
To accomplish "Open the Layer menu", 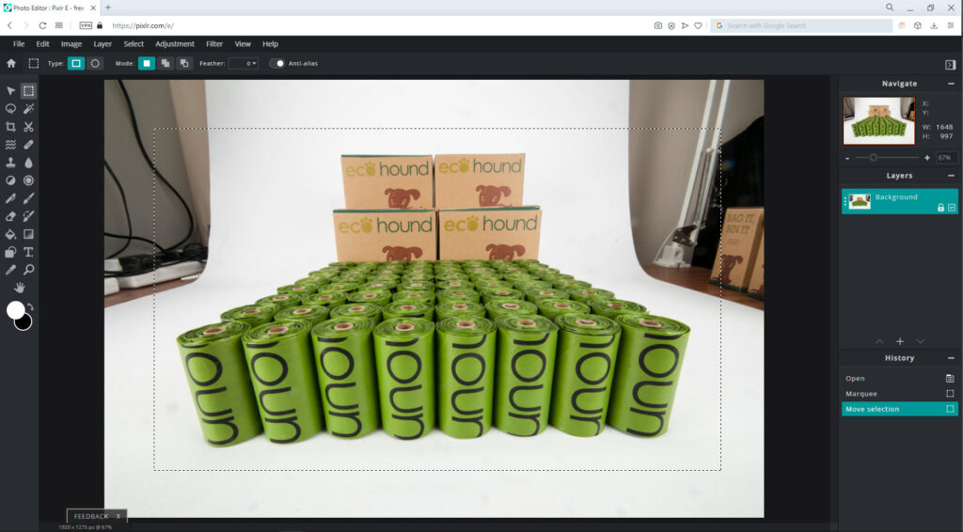I will 103,44.
